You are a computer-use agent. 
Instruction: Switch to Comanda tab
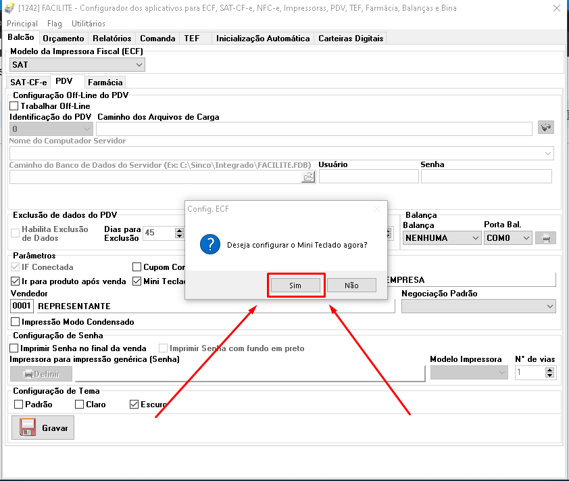click(157, 39)
